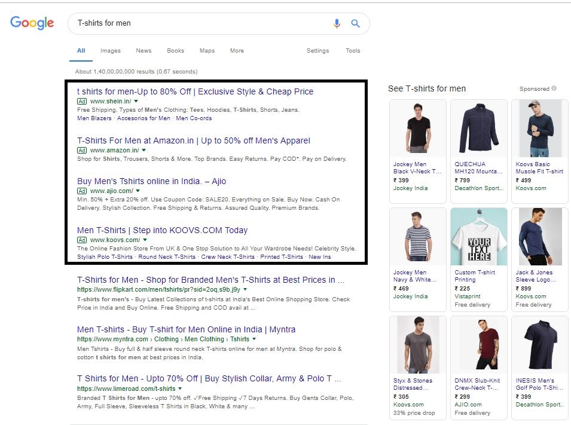Viewport: 571px width, 425px height.
Task: Open the Ajio 'Buy Men's Tshirts online' ad
Action: point(151,181)
